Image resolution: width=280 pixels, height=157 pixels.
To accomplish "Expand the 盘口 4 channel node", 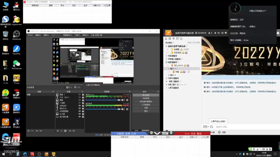I will [169, 75].
